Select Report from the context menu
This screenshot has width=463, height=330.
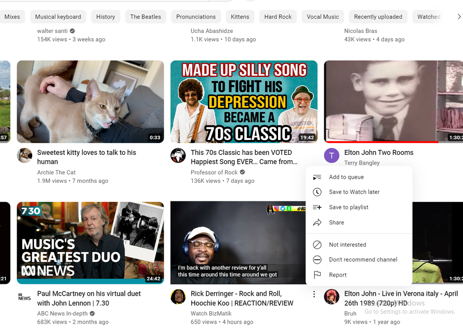click(359, 275)
